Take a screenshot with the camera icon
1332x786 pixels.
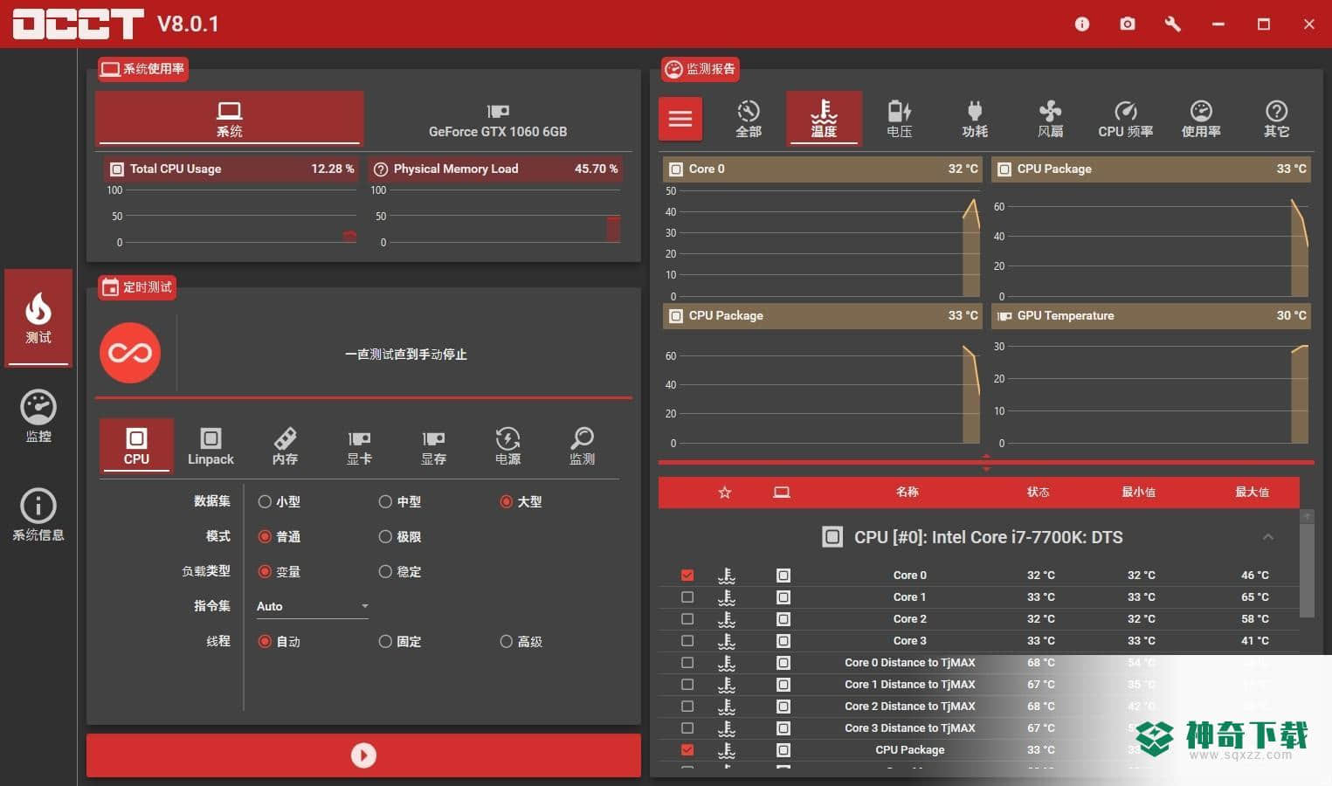pos(1128,24)
